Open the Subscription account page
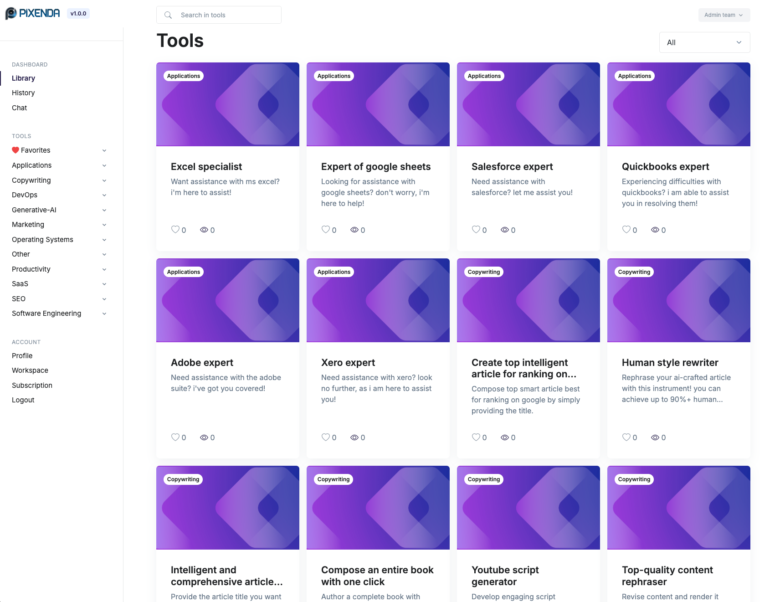 point(32,385)
